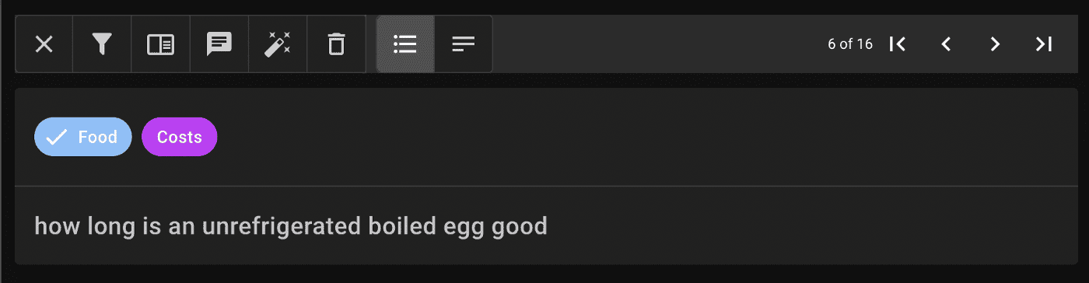This screenshot has height=283, width=1089.
Task: Select the boiled egg question text
Action: coord(291,227)
